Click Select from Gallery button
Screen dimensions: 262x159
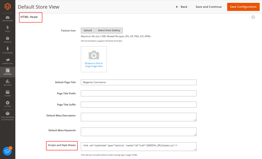[x=109, y=30]
